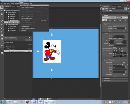The image size is (130, 104).
Task: Click the Name input field
Action: 116,8
